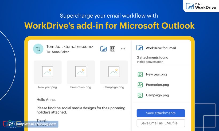This screenshot has height=131, width=219.
Task: Click the TJ sender avatar
Action: [38, 49]
